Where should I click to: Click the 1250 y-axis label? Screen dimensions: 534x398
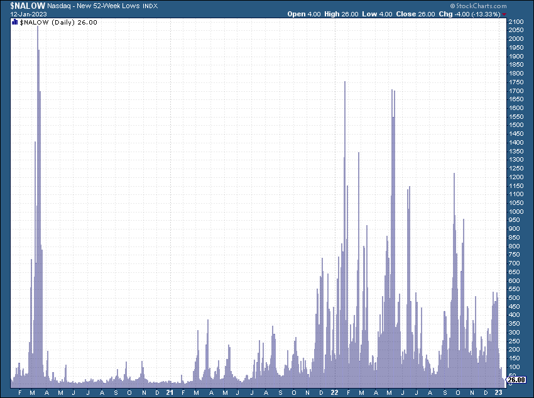coord(516,169)
